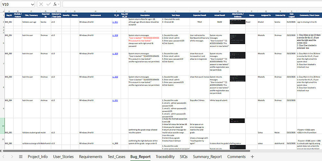Image resolution: width=322 pixels, height=161 pixels.
Task: Click the Bug ID header cell
Action: pyautogui.click(x=9, y=15)
